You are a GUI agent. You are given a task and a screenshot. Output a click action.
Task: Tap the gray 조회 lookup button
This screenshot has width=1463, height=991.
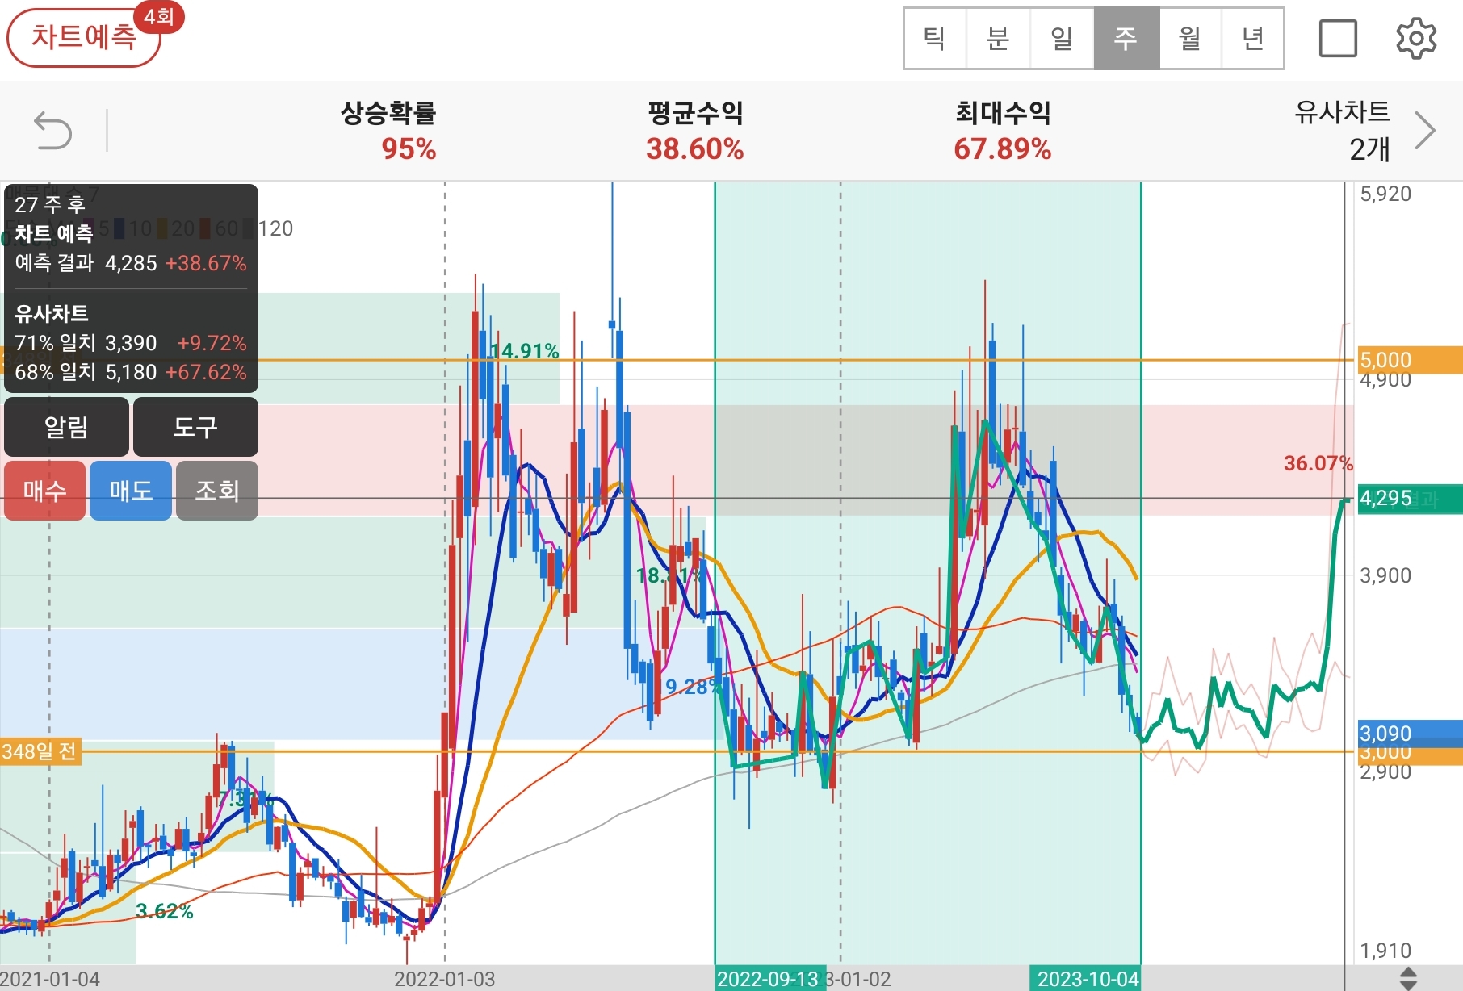(x=217, y=491)
